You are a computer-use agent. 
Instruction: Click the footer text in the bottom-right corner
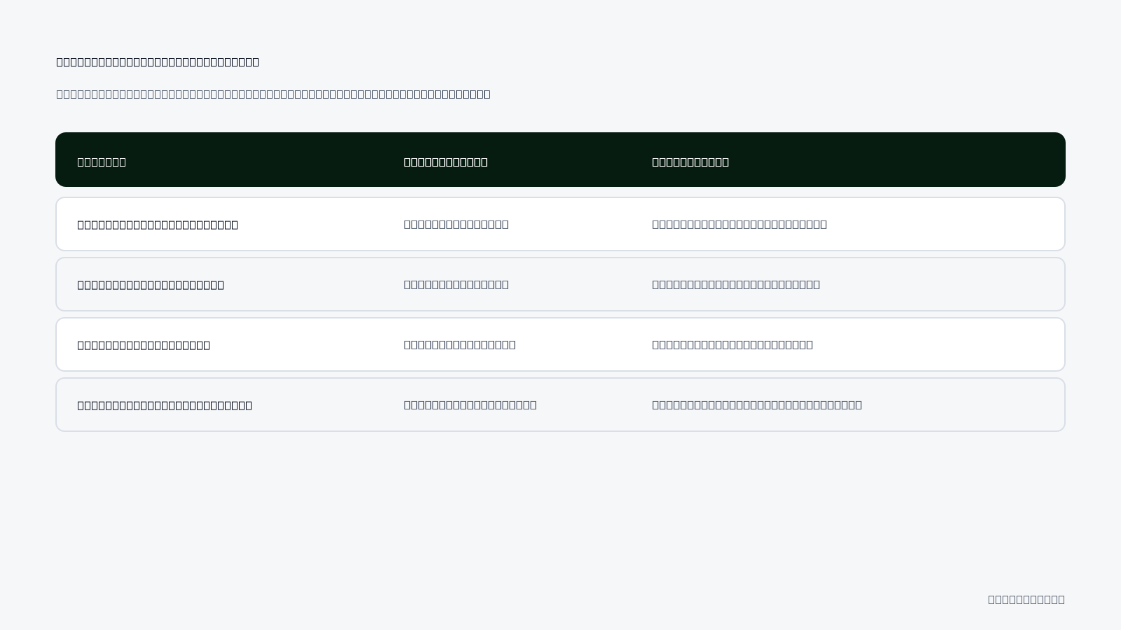click(1026, 599)
